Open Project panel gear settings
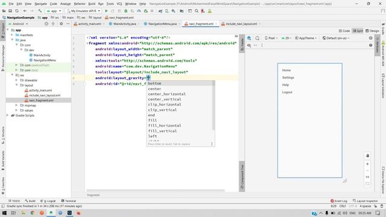This screenshot has width=386, height=217. (x=61, y=24)
